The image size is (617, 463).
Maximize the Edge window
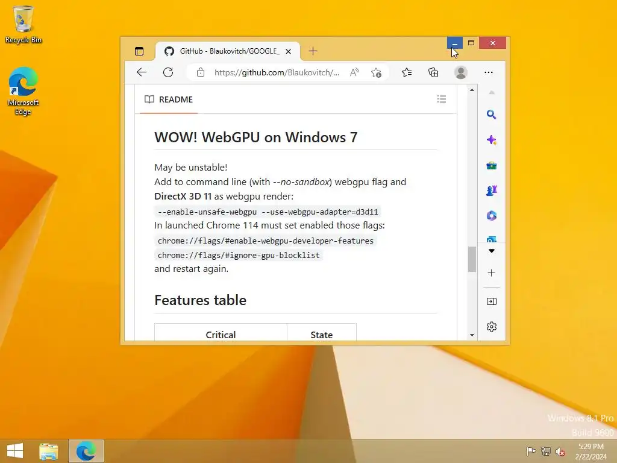click(471, 43)
